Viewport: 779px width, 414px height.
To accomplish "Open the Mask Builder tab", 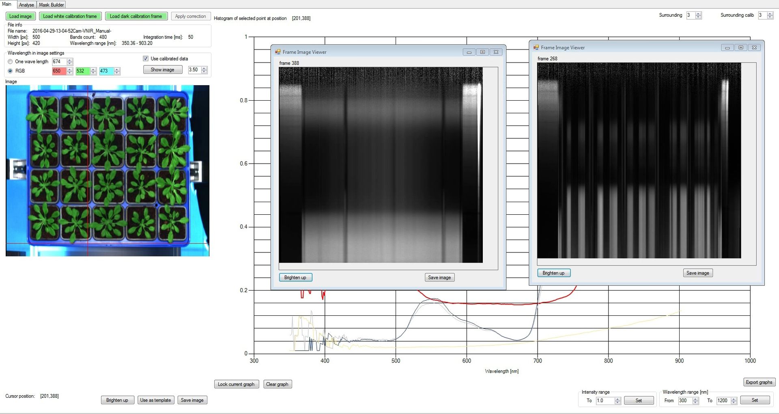I will coord(52,5).
